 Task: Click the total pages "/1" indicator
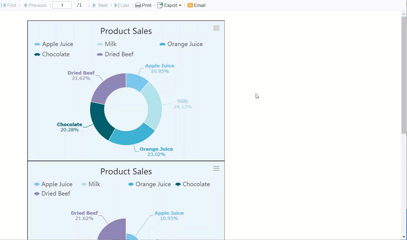point(80,5)
